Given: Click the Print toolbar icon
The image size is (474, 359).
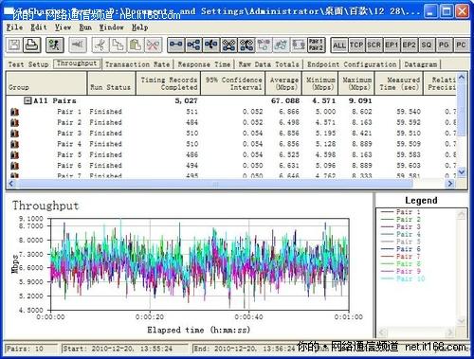Looking at the screenshot, I should click(32, 45).
